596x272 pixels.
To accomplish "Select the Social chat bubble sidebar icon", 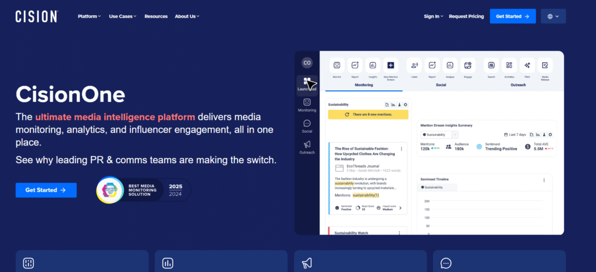I will [x=307, y=126].
